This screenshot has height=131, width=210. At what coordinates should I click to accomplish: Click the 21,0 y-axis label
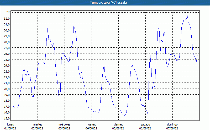[7, 83]
